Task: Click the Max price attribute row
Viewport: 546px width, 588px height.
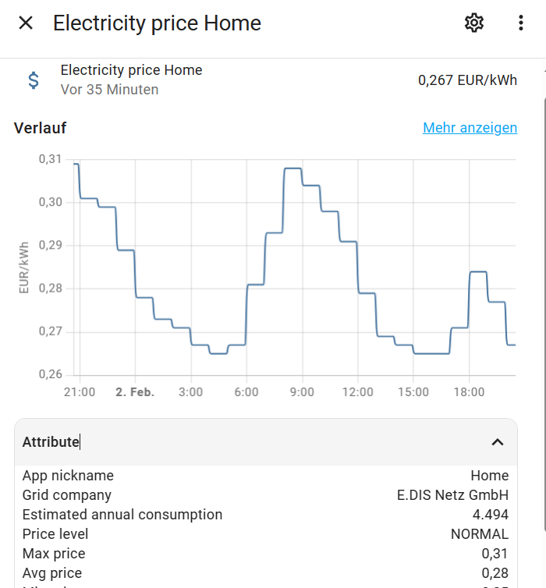Action: [265, 554]
